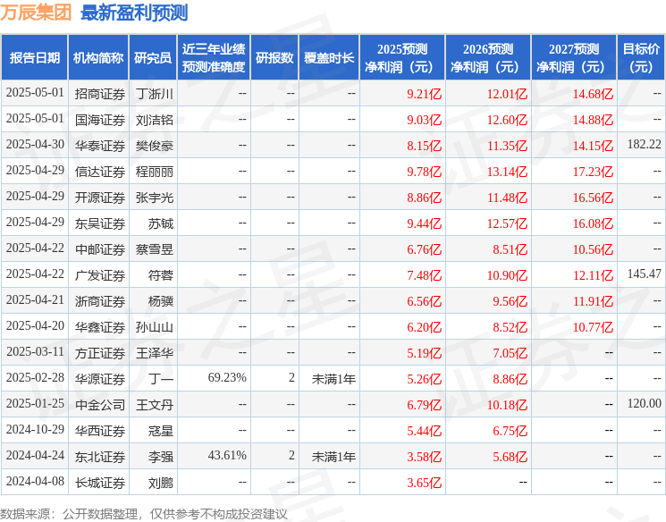Image resolution: width=666 pixels, height=522 pixels.
Task: Click the 145.47 target price value
Action: coord(645,274)
